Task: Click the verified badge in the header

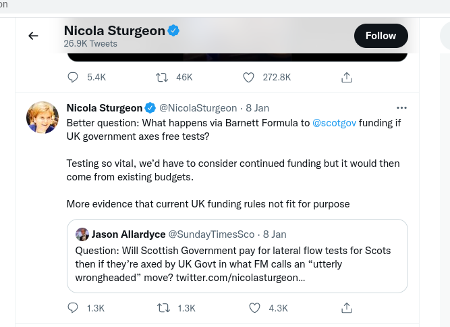Action: point(173,30)
